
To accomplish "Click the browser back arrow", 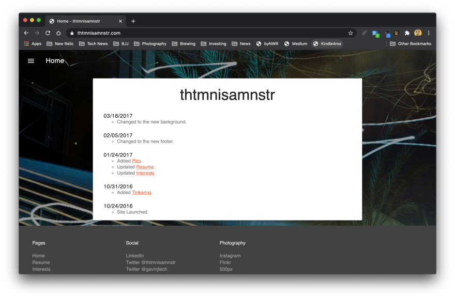I will [x=26, y=33].
